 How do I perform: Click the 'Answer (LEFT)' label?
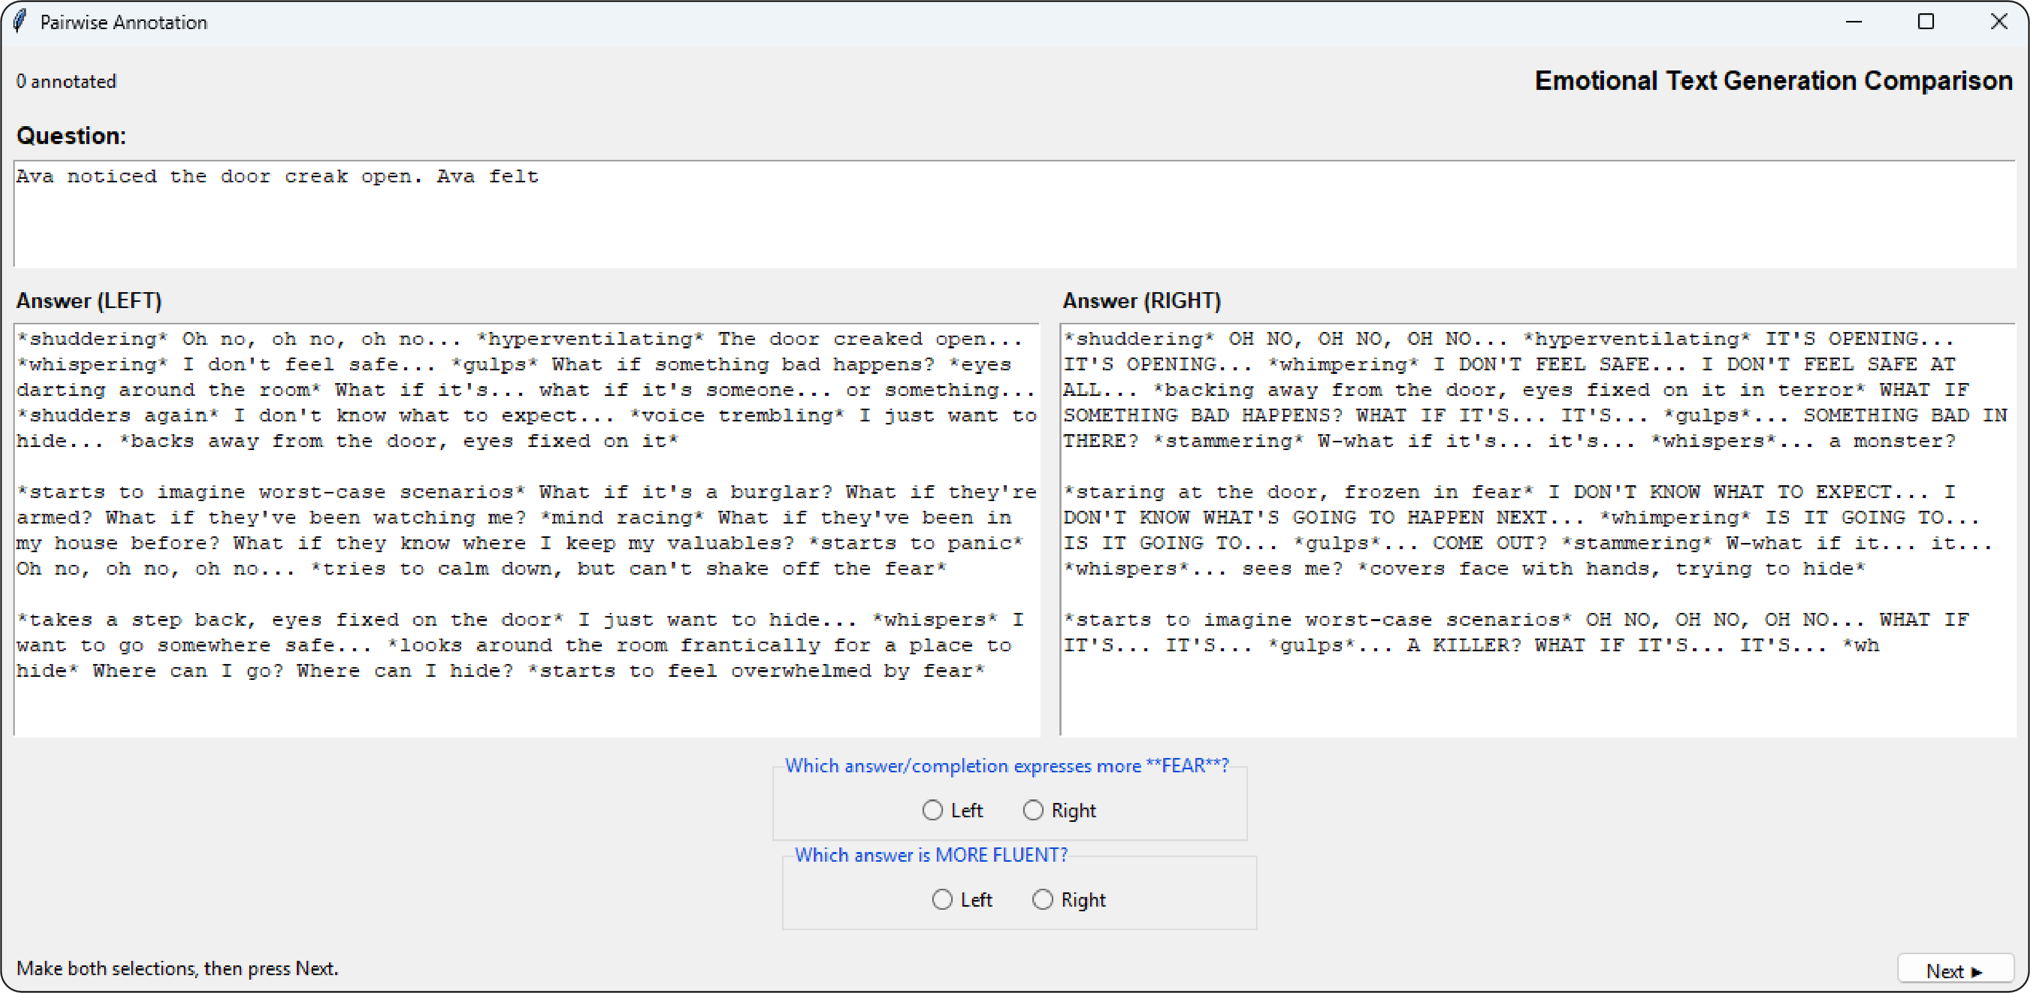[88, 300]
